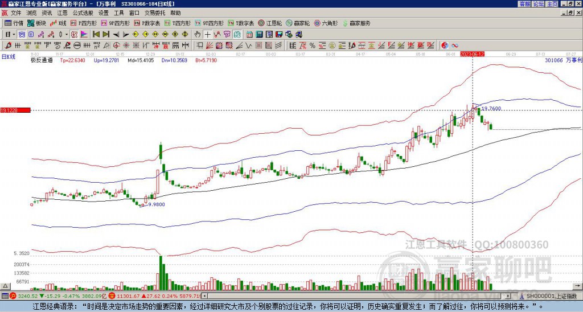Viewport: 583px width, 312px height.
Task: Click the gold coin circle tool
Action: tap(332, 46)
